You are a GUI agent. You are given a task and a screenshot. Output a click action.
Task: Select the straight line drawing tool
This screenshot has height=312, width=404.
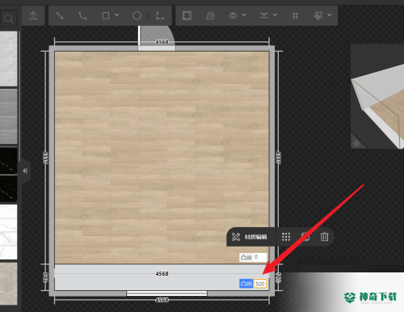click(x=60, y=15)
